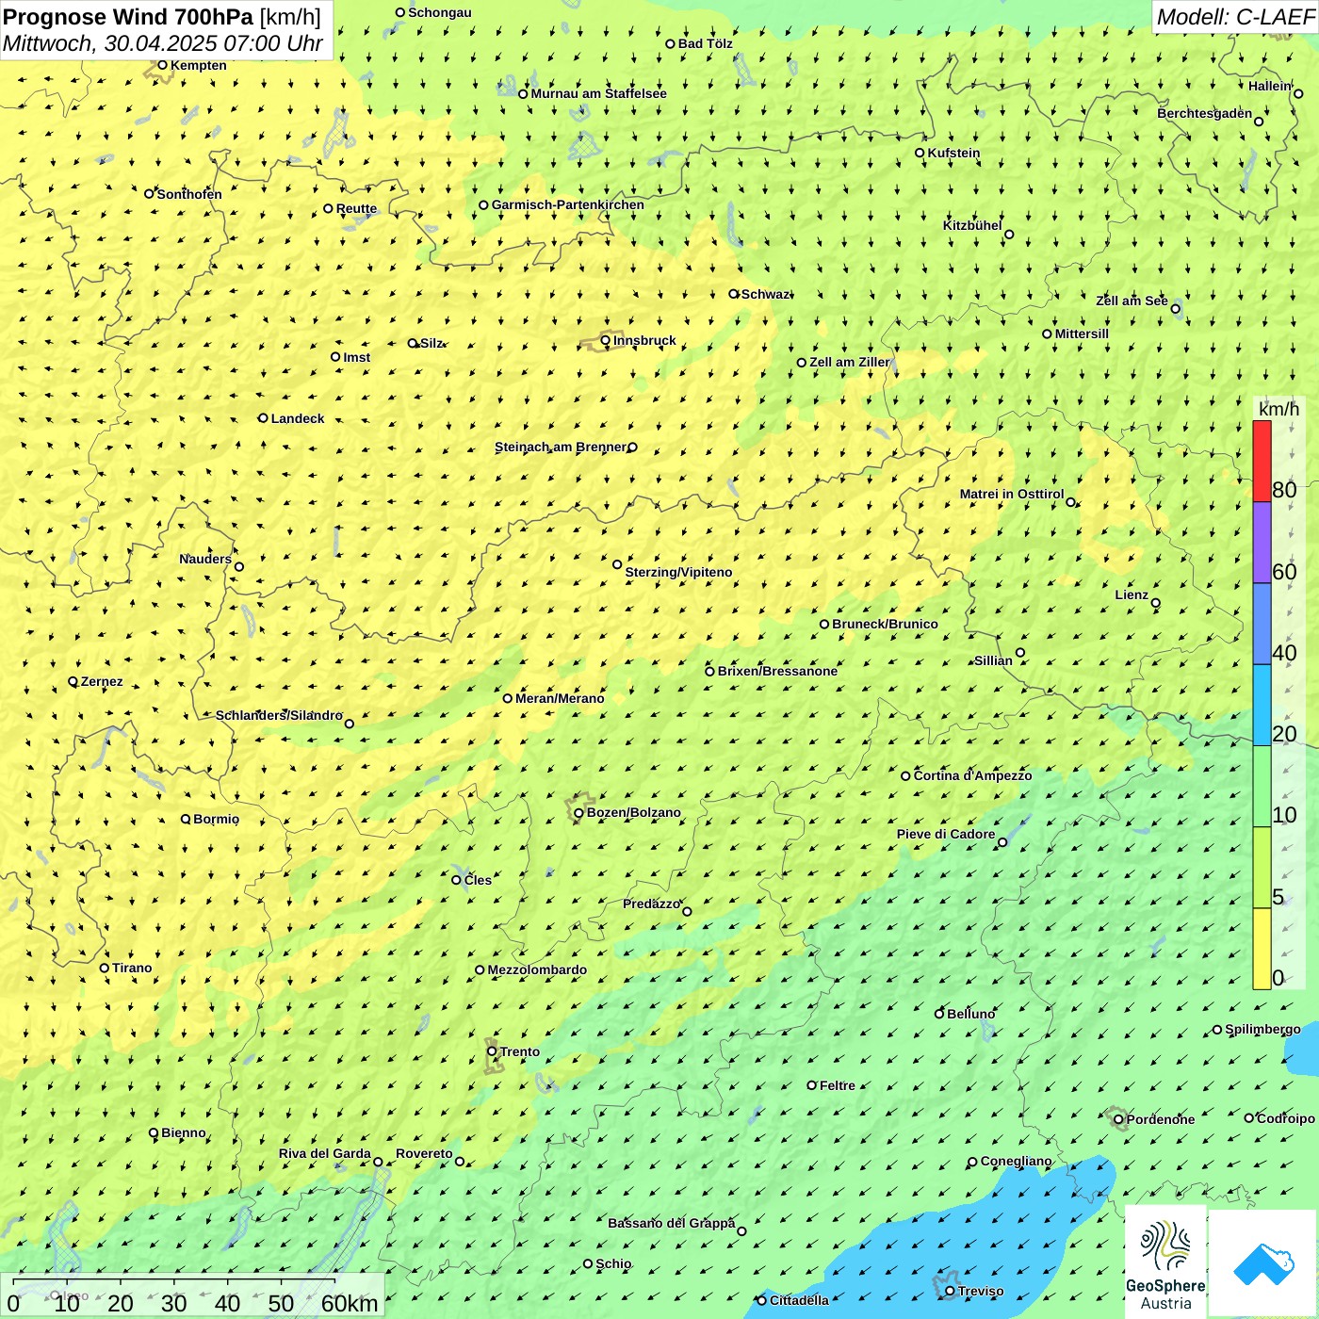The image size is (1319, 1319).
Task: Click the 'Spilimbergo' label
Action: [1262, 1029]
